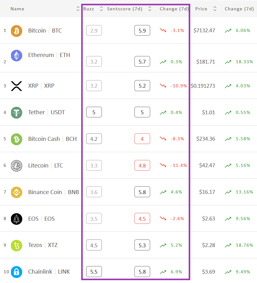This screenshot has height=283, width=257.
Task: Sort by Name using the arrows
Action: coord(78,9)
